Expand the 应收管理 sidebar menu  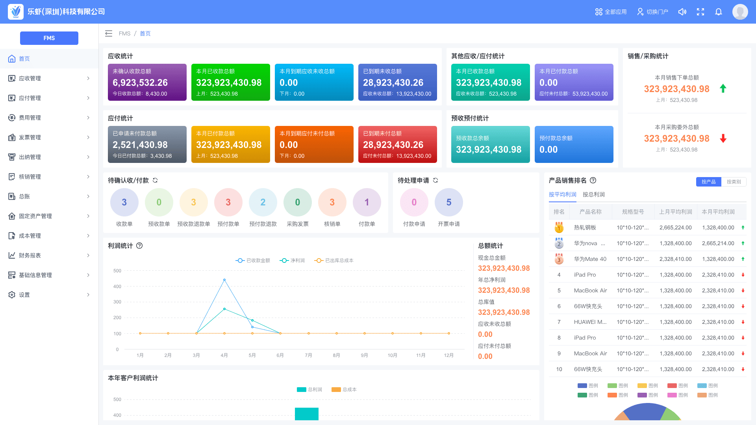coord(49,78)
